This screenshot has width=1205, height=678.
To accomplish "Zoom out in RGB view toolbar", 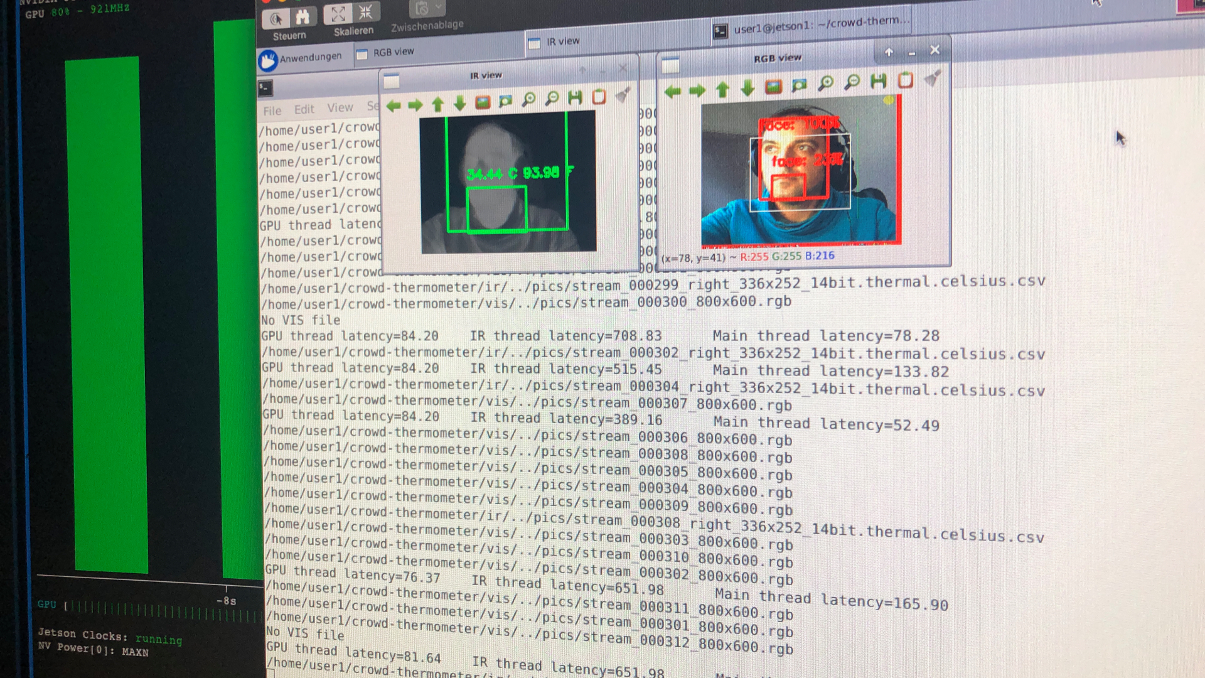I will pyautogui.click(x=852, y=82).
